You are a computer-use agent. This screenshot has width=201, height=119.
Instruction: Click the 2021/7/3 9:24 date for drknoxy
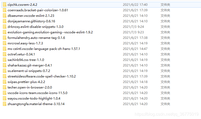tap(133, 27)
